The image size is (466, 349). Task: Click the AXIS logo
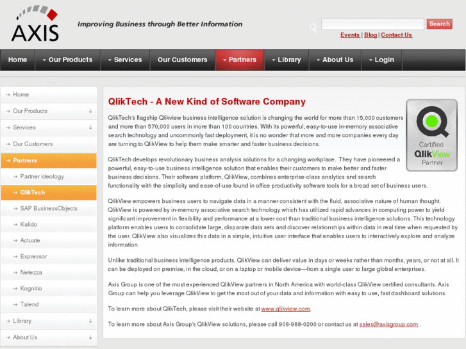point(35,24)
